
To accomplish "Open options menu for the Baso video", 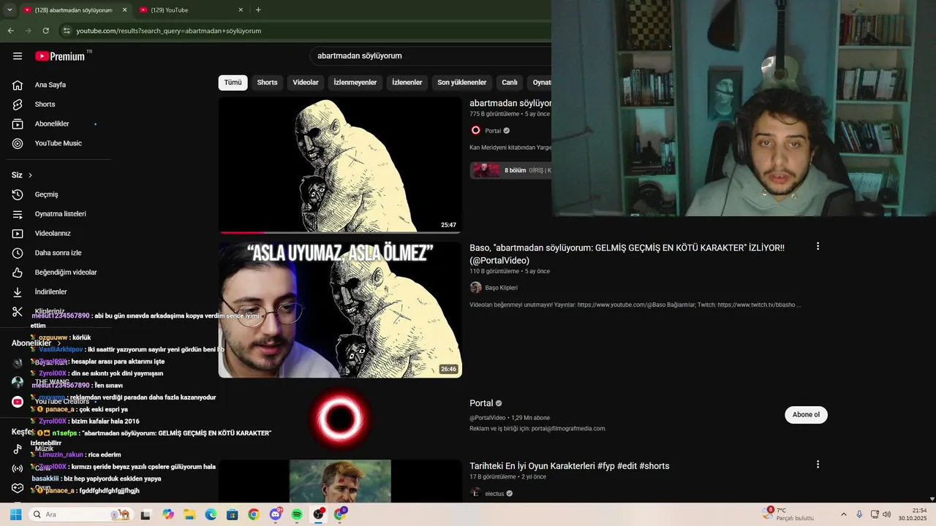I will point(818,246).
